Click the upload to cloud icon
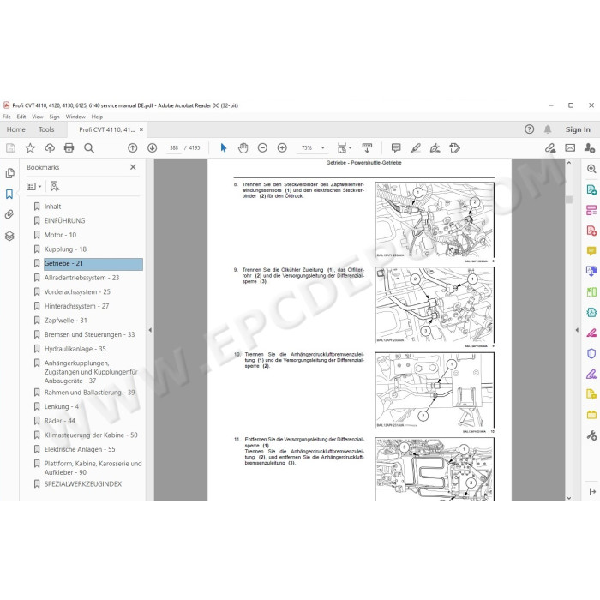600x600 pixels. point(50,148)
